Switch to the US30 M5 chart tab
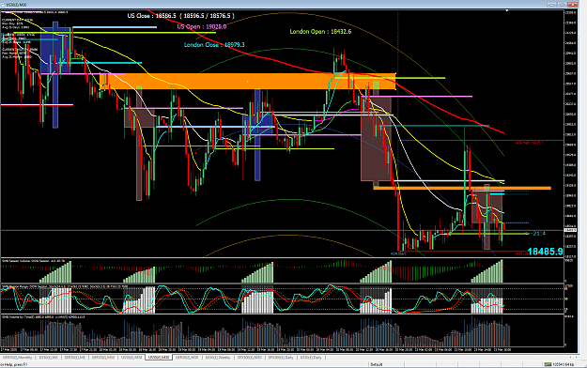This screenshot has height=368, width=587. 48,358
